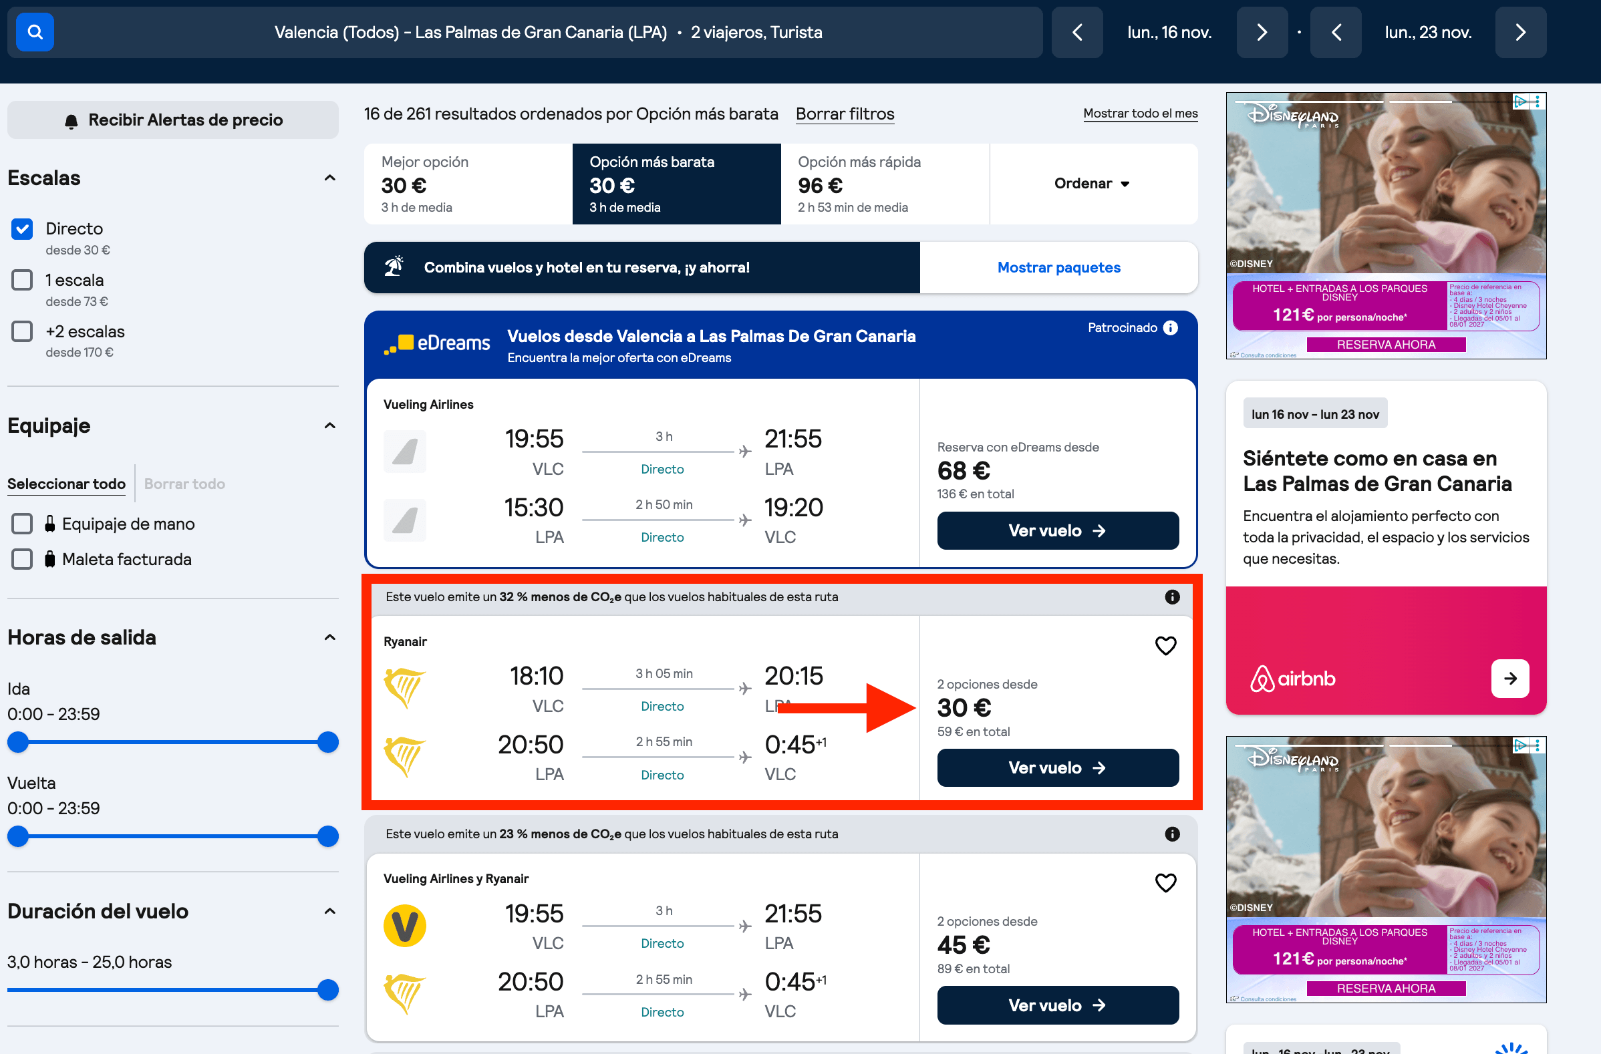Enable the +2 escalas filter
The image size is (1601, 1054).
coord(22,331)
